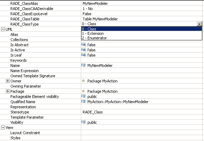
Task: Click the RADE_ClassCAADerivable value '1 - No'
Action: pyautogui.click(x=88, y=9)
